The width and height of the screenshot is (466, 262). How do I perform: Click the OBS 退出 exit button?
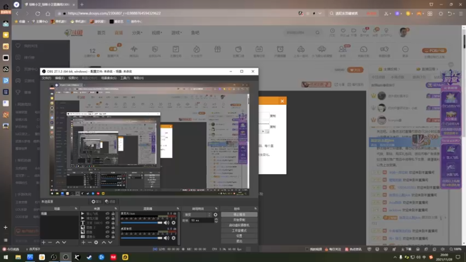coord(239,241)
